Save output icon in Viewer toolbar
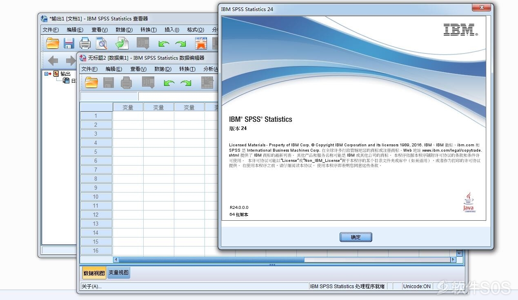This screenshot has height=300, width=518. [x=69, y=43]
